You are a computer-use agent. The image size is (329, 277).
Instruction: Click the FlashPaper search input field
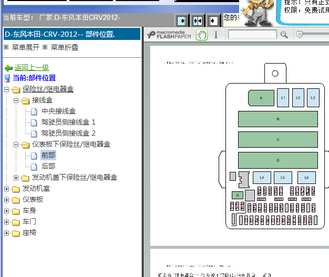[252, 34]
